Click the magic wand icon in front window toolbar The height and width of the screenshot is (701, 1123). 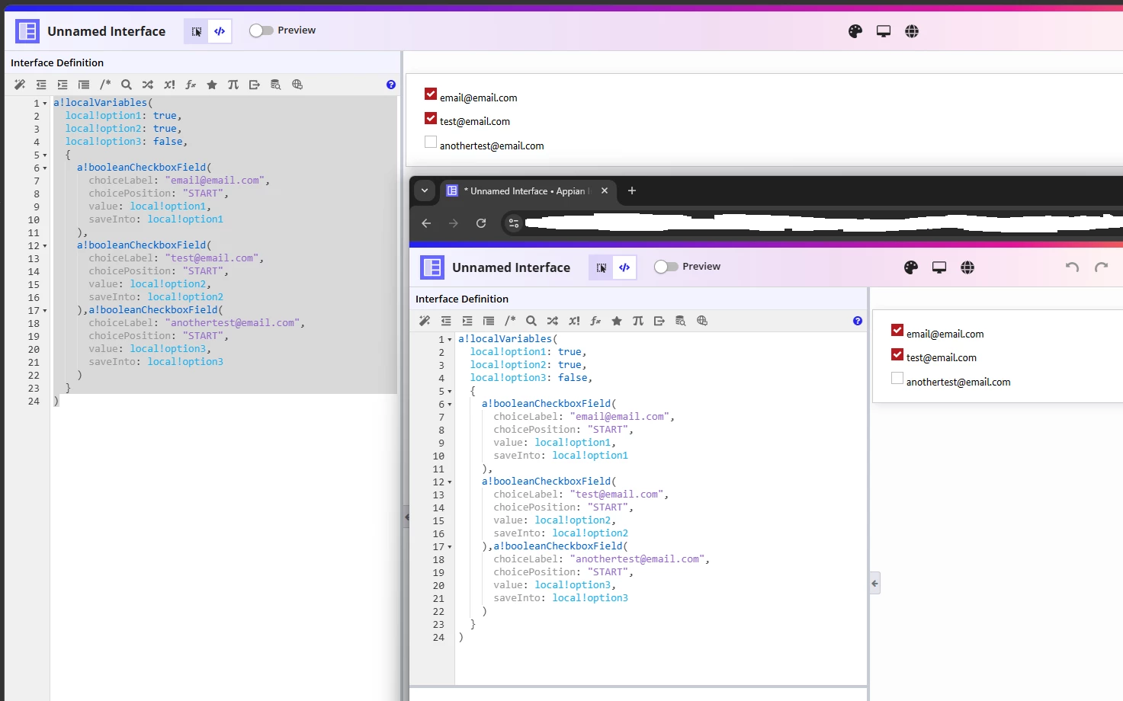coord(425,321)
